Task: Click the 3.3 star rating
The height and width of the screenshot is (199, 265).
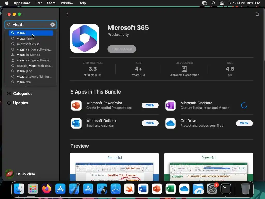Action: tap(93, 69)
